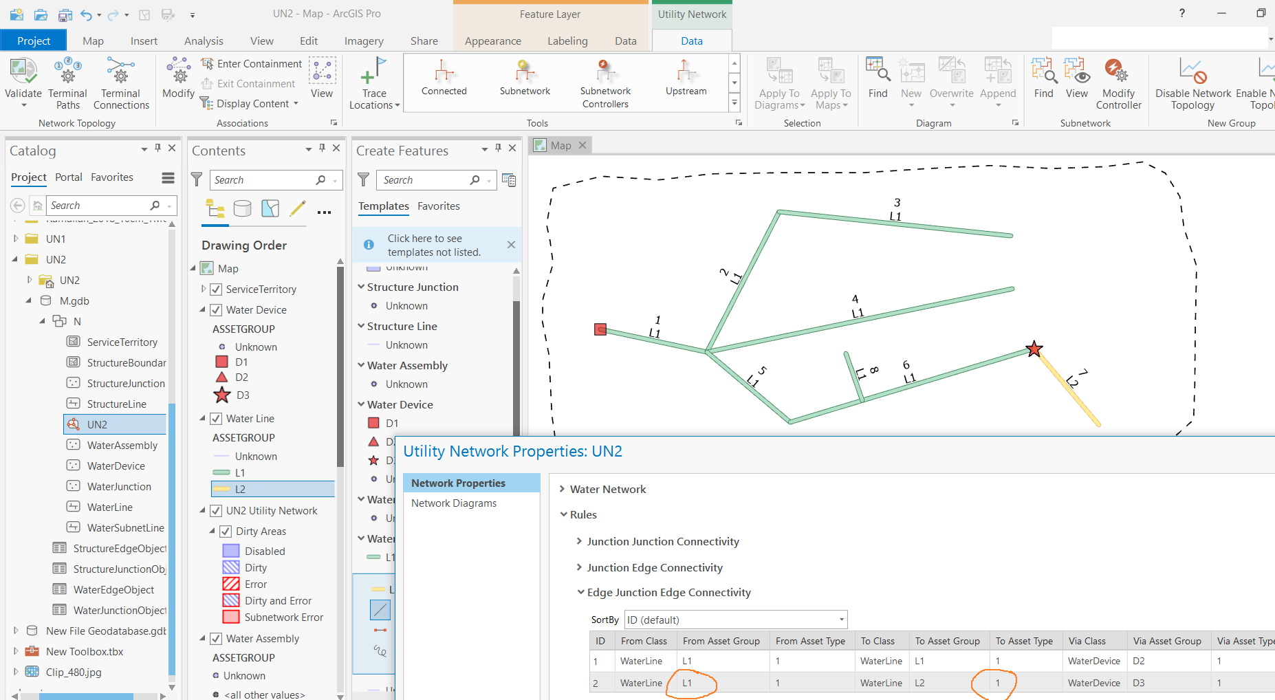Open the Catalog pane hamburger menu
Screen dimensions: 1275x700
point(168,178)
